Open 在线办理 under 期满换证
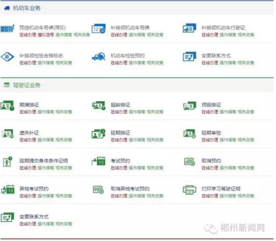Viewport: 276px width, 241px height. [28, 112]
